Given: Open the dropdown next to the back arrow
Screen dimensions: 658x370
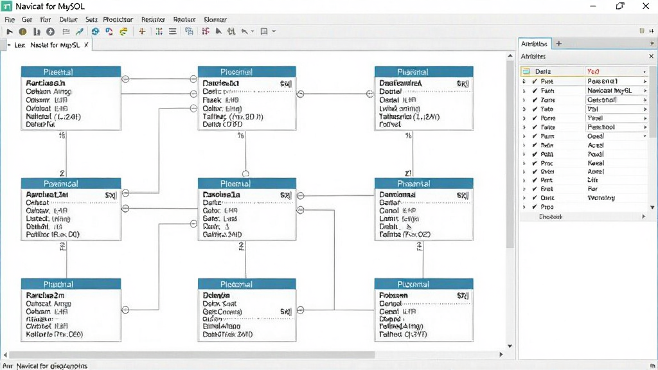Looking at the screenshot, I should click(252, 31).
